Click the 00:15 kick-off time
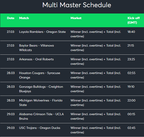 [131, 114]
